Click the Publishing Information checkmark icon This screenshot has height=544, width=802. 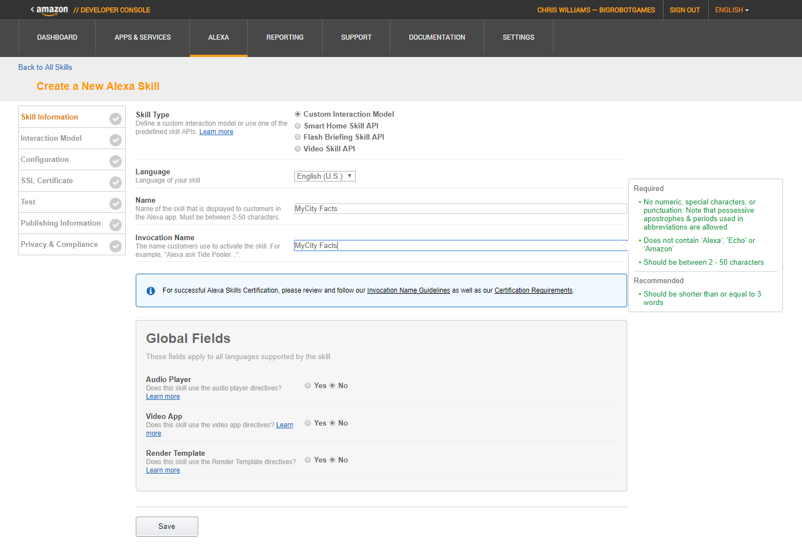pos(116,225)
